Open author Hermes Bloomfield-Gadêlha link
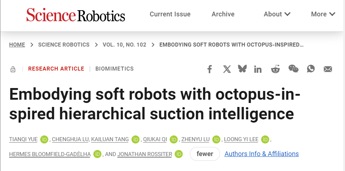Screen dimensions: 345x171 (x=50, y=154)
